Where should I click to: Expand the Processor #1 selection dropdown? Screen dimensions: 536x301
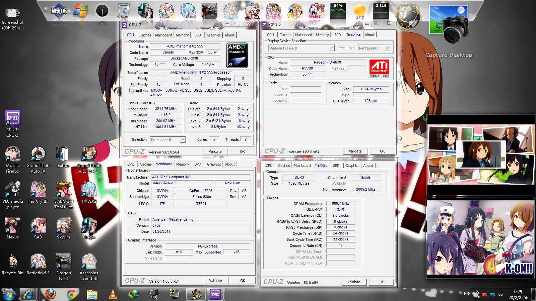point(183,140)
